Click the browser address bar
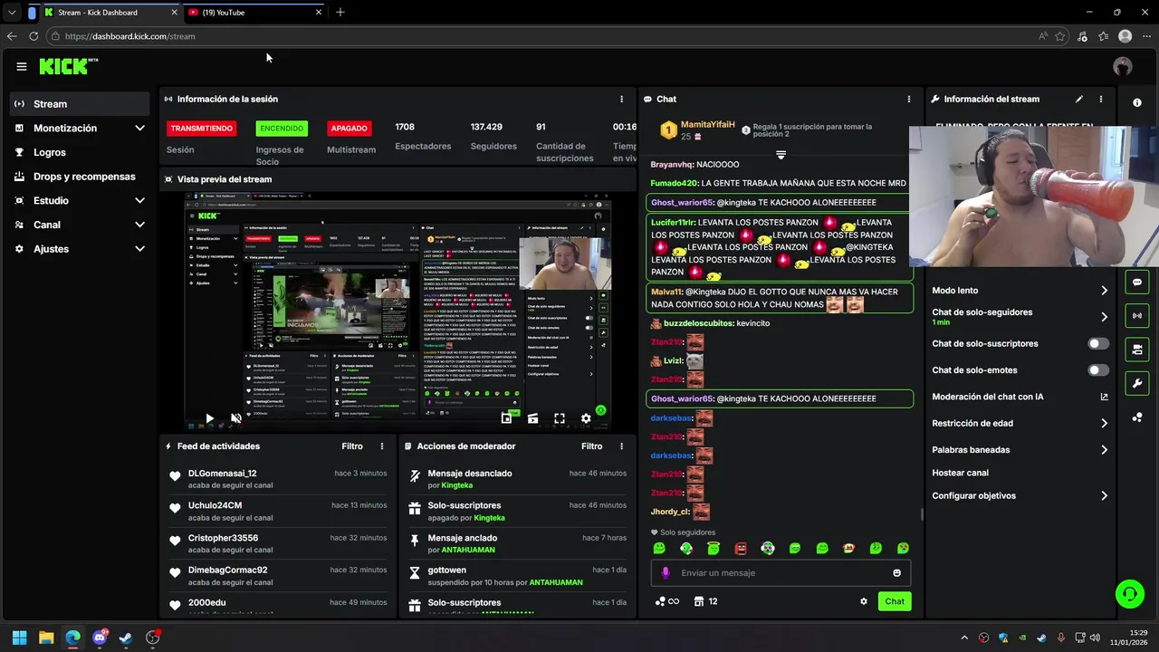 coord(543,36)
